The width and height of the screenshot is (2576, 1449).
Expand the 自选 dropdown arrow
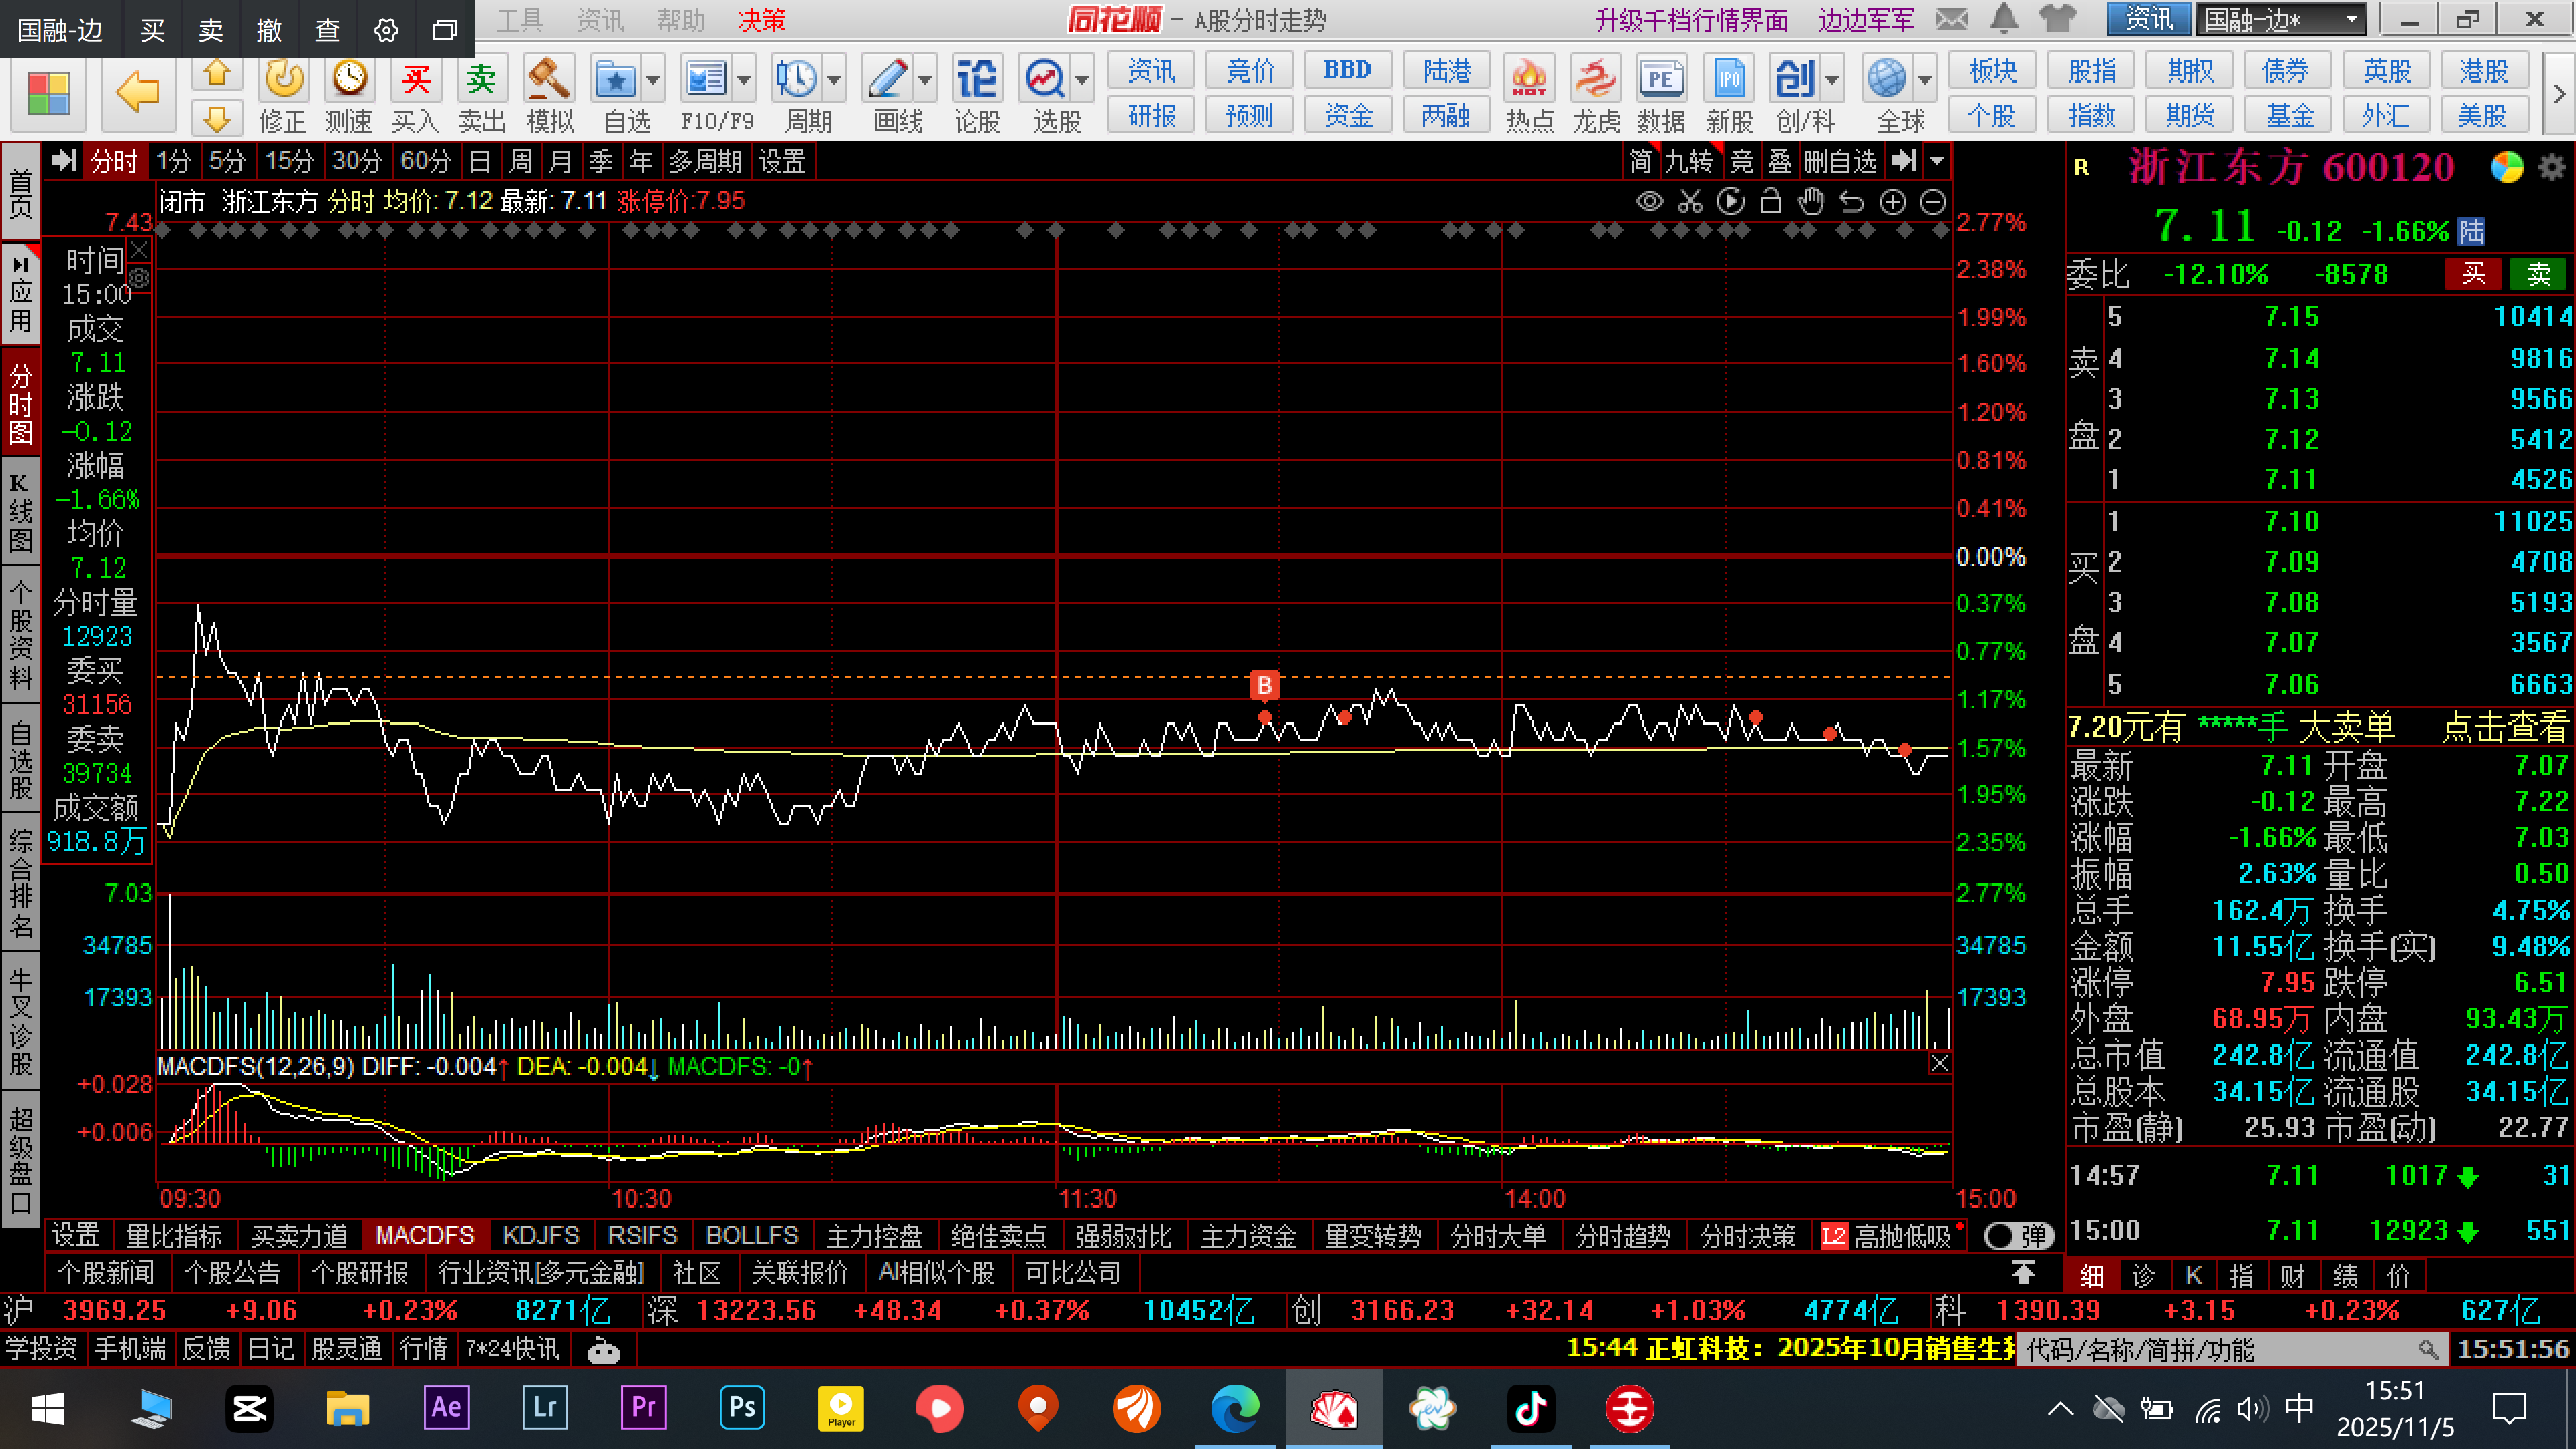pos(653,80)
